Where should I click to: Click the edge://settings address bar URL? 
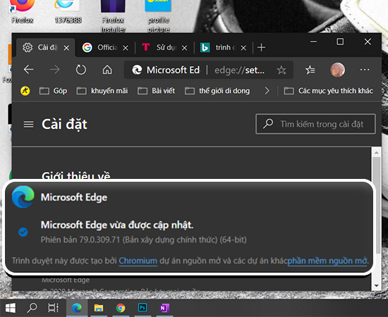pyautogui.click(x=239, y=70)
